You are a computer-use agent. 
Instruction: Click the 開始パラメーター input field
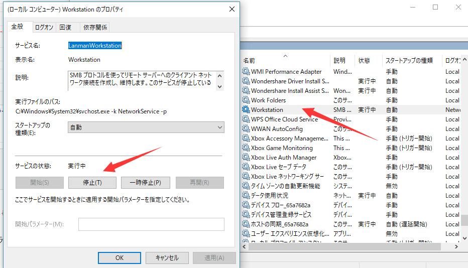click(151, 224)
